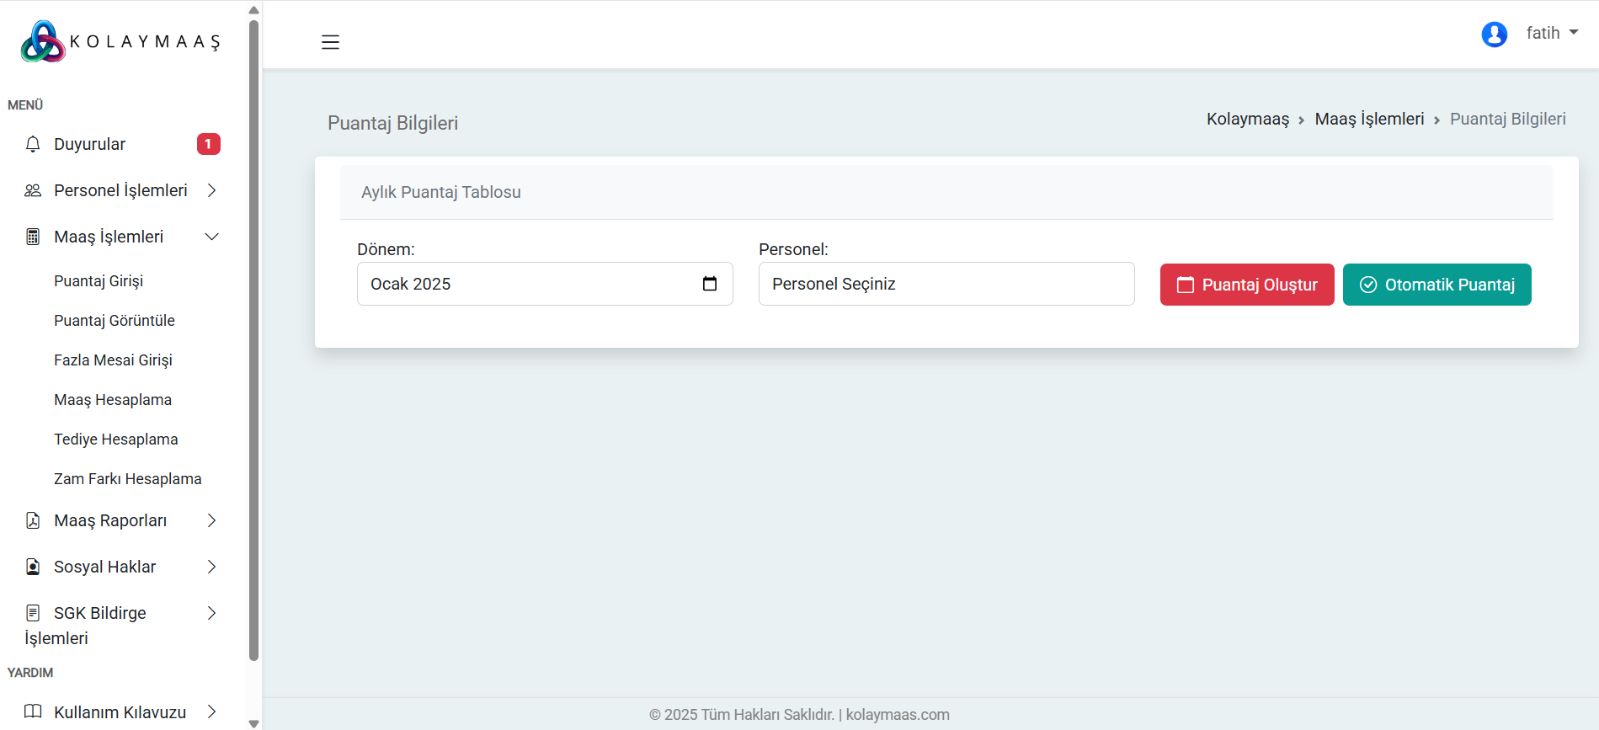
Task: Click the user avatar icon
Action: point(1494,35)
